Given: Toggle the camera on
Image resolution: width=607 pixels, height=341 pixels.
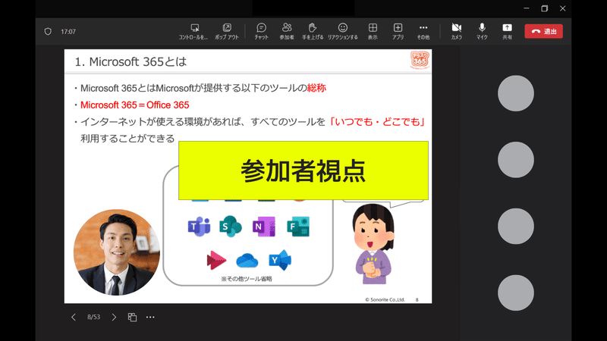Looking at the screenshot, I should point(457,32).
